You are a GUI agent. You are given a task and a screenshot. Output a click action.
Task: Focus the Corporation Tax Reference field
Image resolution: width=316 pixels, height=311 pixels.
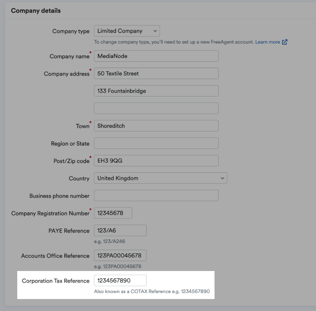click(x=120, y=281)
